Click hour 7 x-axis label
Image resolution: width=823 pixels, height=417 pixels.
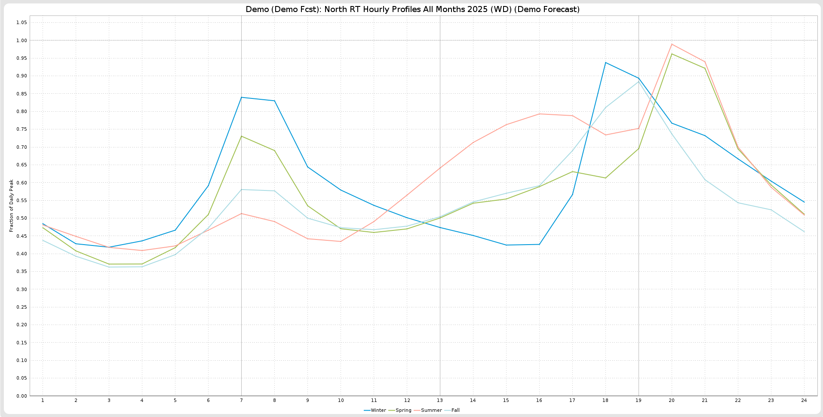241,400
